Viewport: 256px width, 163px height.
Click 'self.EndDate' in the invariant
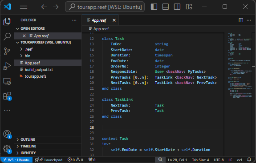click(124, 150)
